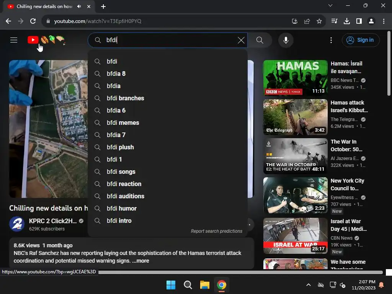This screenshot has height=294, width=392.
Task: Reload the YouTube page
Action: [33, 21]
